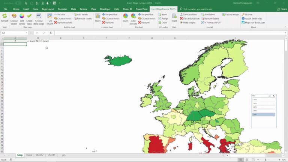Click Export image button
Viewport: 288px width, 162px height.
pyautogui.click(x=230, y=14)
